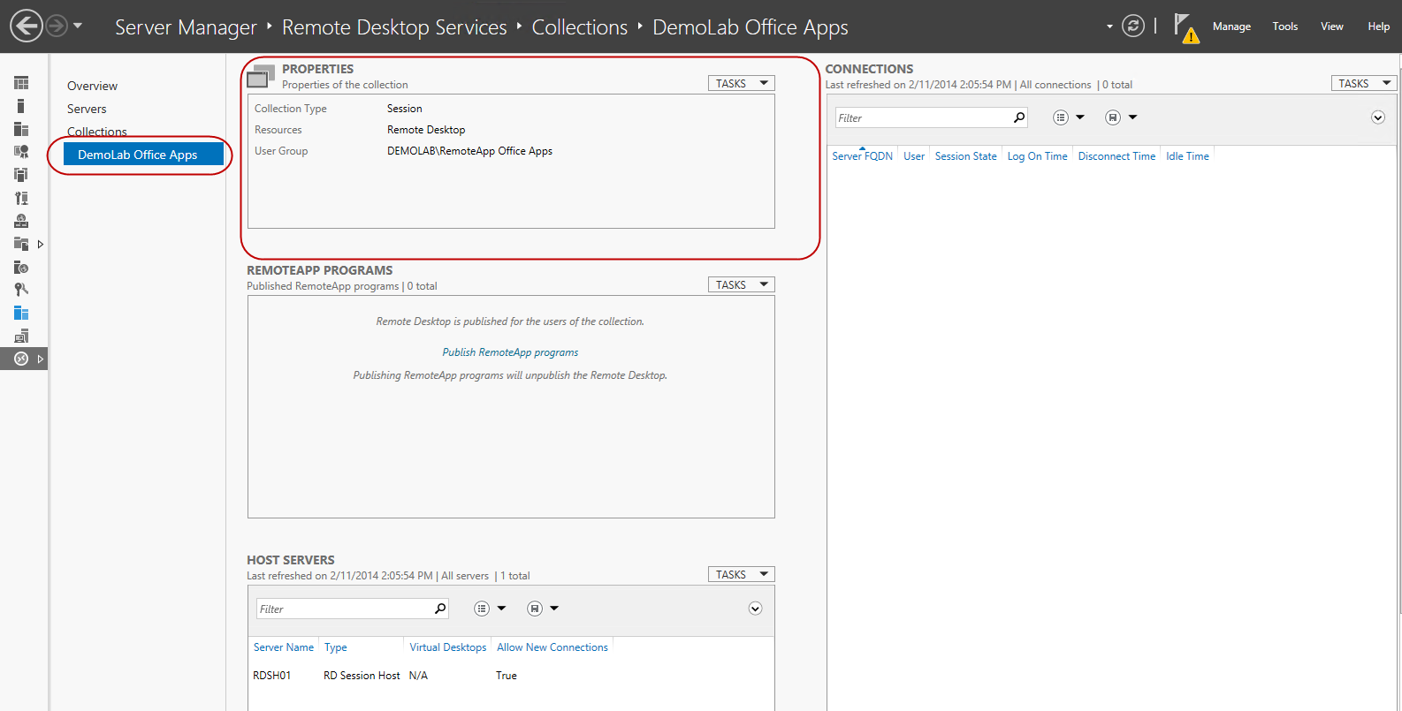Click the Refresh icon in the header
Screen dimensions: 1402x711
1132,26
